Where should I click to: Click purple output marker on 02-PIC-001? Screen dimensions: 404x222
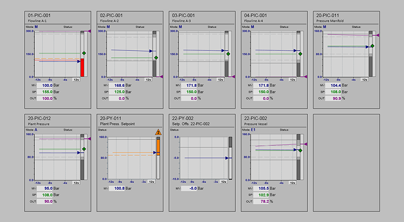click(161, 77)
